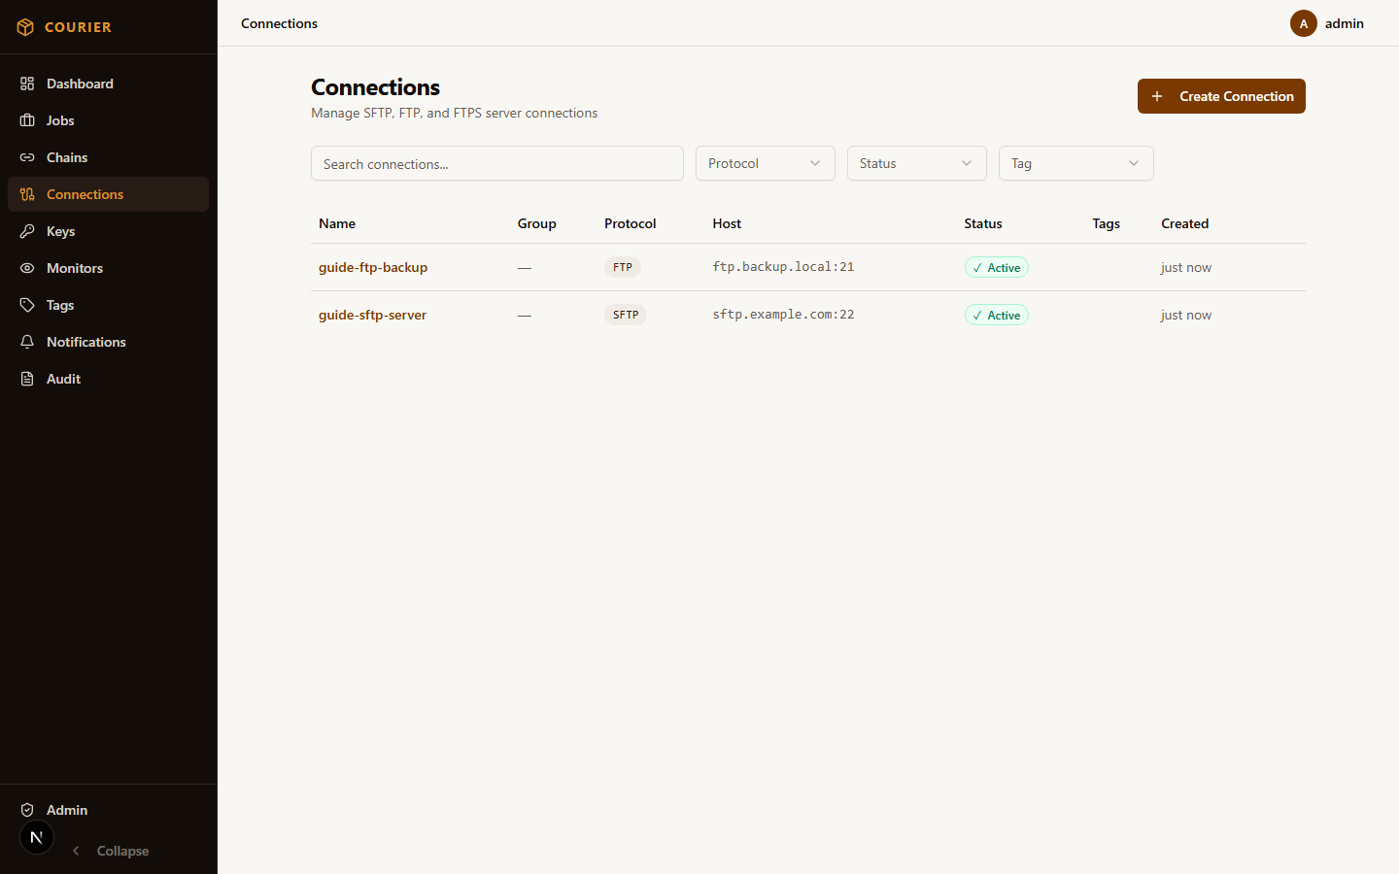This screenshot has height=874, width=1399.
Task: Open the Tag filter dropdown
Action: click(1075, 163)
